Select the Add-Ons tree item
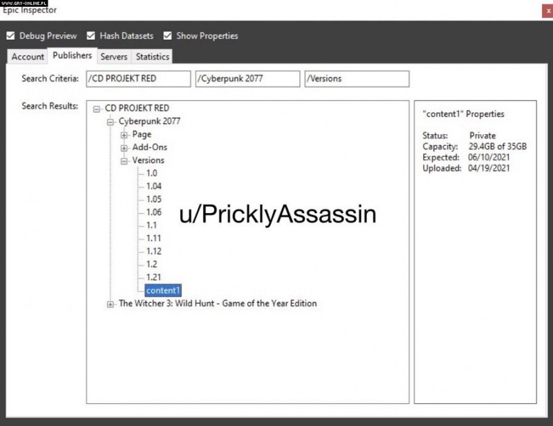553x426 pixels. (149, 147)
